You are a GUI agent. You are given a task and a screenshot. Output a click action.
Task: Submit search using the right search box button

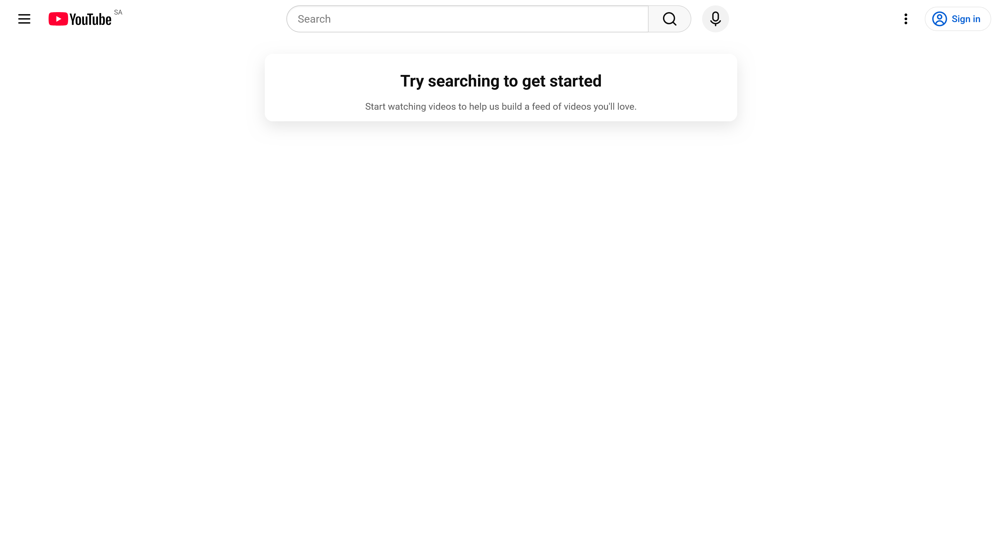point(669,19)
